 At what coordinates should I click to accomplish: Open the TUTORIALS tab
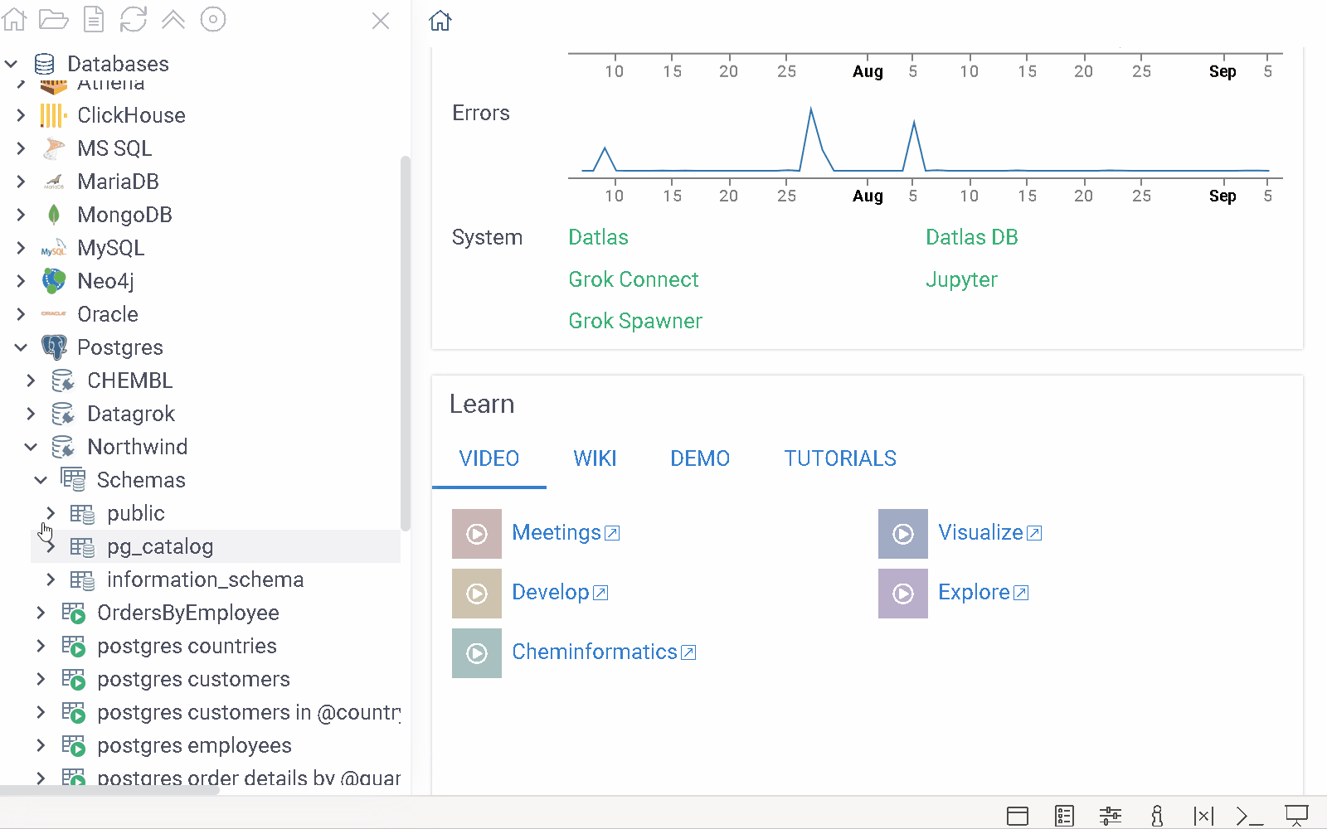click(x=840, y=458)
